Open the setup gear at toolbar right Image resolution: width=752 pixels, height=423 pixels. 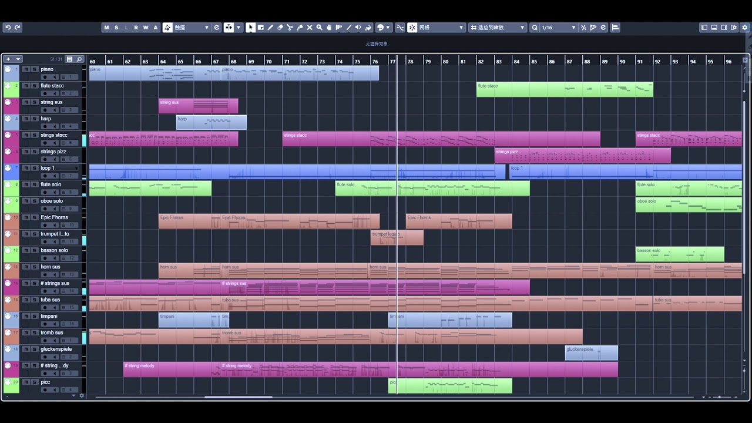744,28
